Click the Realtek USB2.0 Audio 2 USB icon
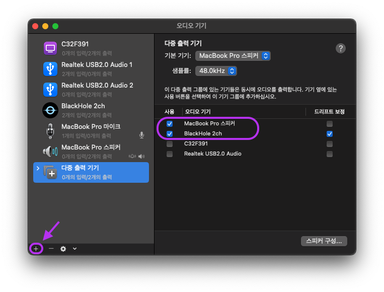Image resolution: width=384 pixels, height=292 pixels. click(x=50, y=90)
